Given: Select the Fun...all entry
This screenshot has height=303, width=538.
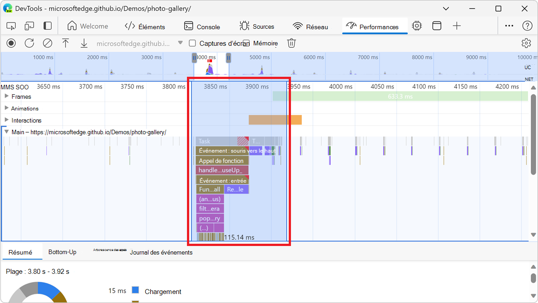Looking at the screenshot, I should (x=210, y=189).
